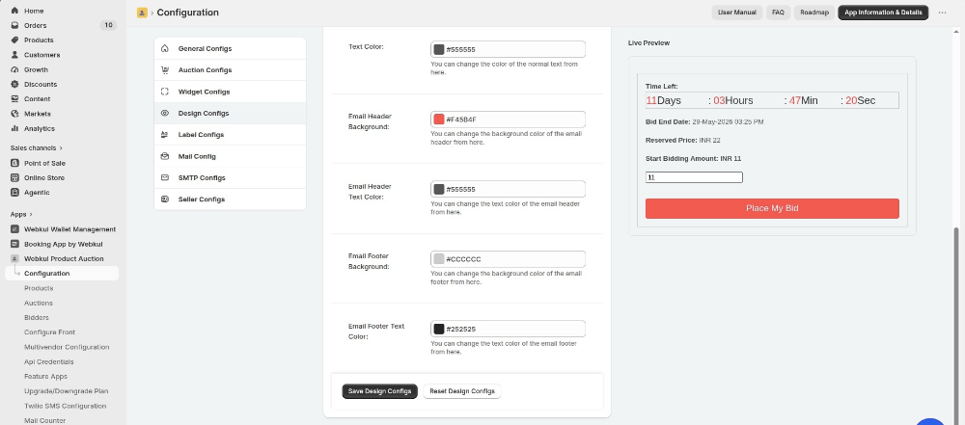The height and width of the screenshot is (425, 965).
Task: Click the Markets globe icon
Action: click(x=14, y=114)
